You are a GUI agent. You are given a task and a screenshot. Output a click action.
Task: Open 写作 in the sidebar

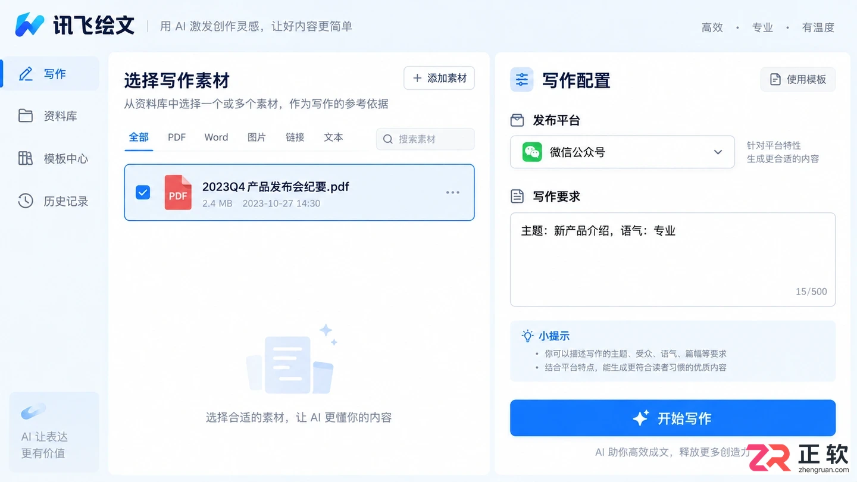click(x=49, y=74)
